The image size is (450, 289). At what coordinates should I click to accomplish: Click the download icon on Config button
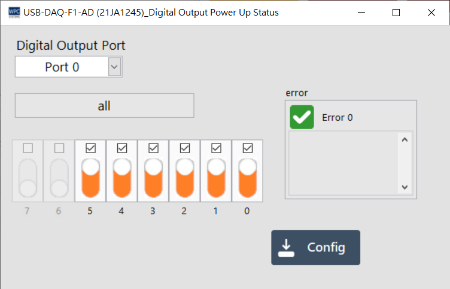[x=287, y=247]
